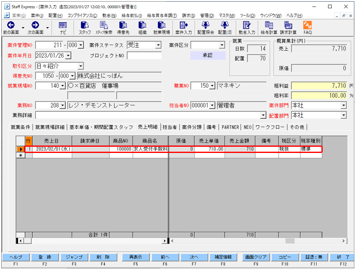Open the 案件入力 toolbar icon
Screen dimensions: 356x270
(x=184, y=25)
